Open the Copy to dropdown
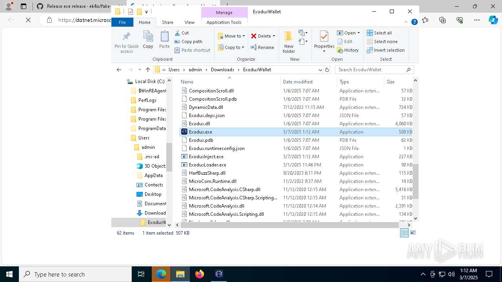The height and width of the screenshot is (282, 502). coord(231,47)
